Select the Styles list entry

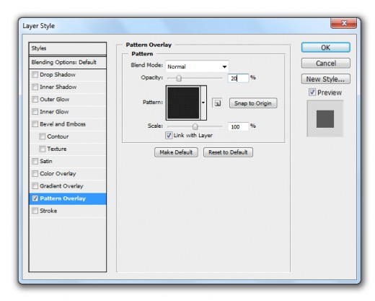pos(68,48)
